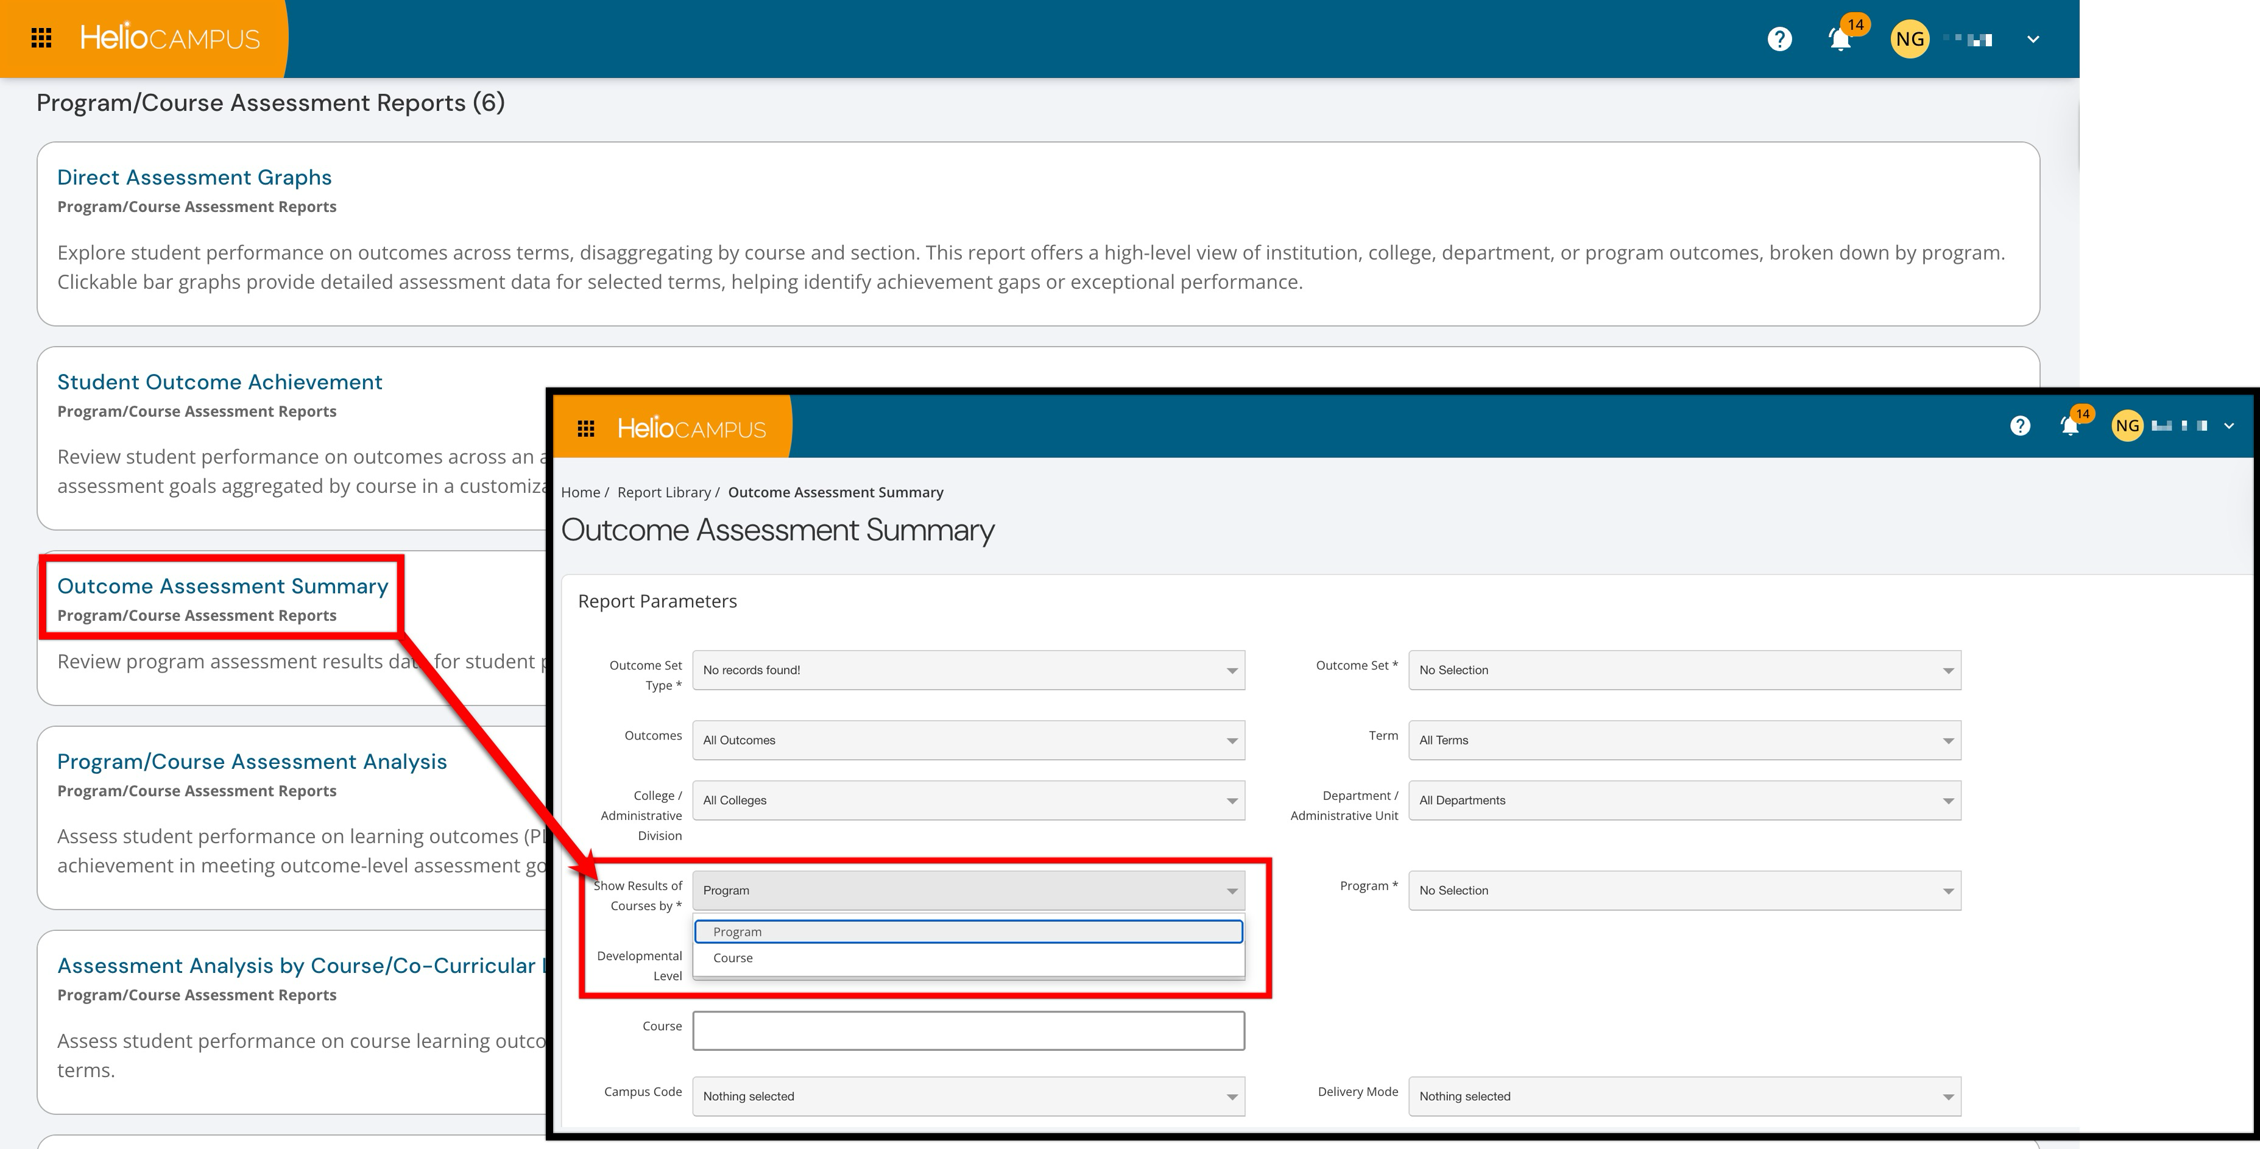Go to Report Library in the breadcrumb
The height and width of the screenshot is (1149, 2260).
click(x=664, y=492)
